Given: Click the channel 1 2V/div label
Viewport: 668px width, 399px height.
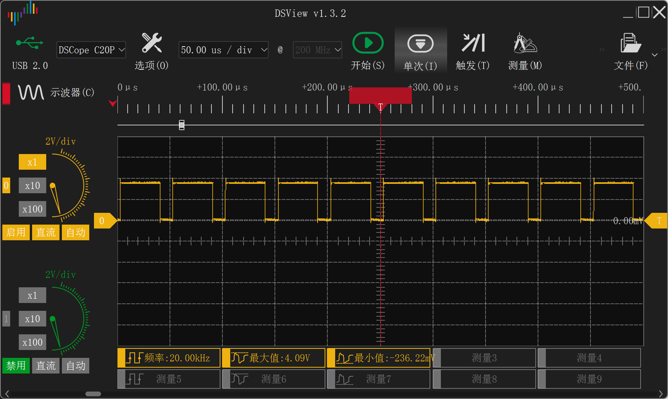Looking at the screenshot, I should pyautogui.click(x=61, y=275).
